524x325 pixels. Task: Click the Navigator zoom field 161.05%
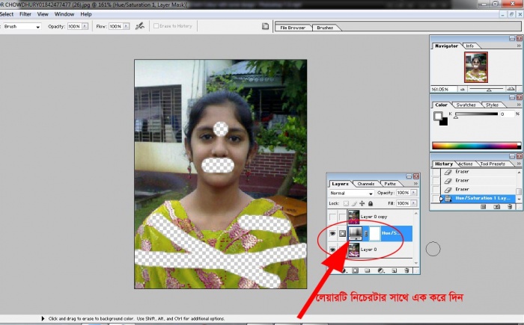tap(443, 89)
